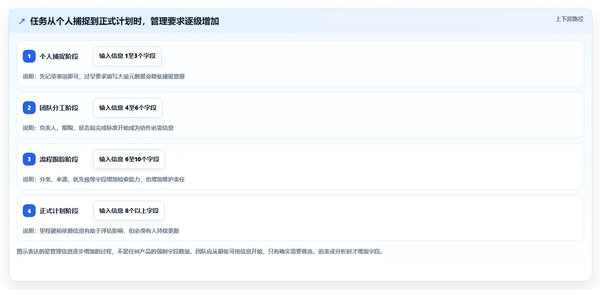
Task: Select the 流程跟踪阶段 stage title
Action: [x=59, y=159]
